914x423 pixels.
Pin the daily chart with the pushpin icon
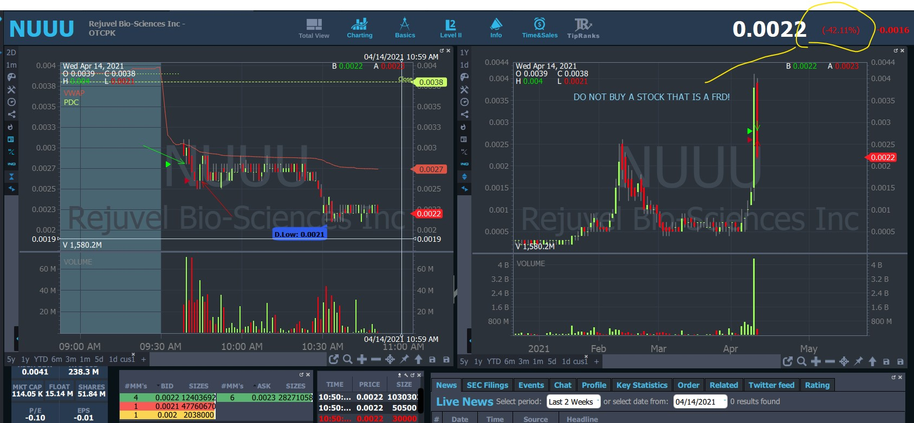pyautogui.click(x=858, y=361)
